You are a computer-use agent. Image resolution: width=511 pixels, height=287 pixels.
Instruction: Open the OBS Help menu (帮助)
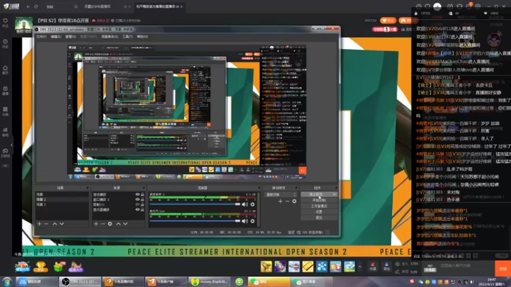(x=142, y=36)
